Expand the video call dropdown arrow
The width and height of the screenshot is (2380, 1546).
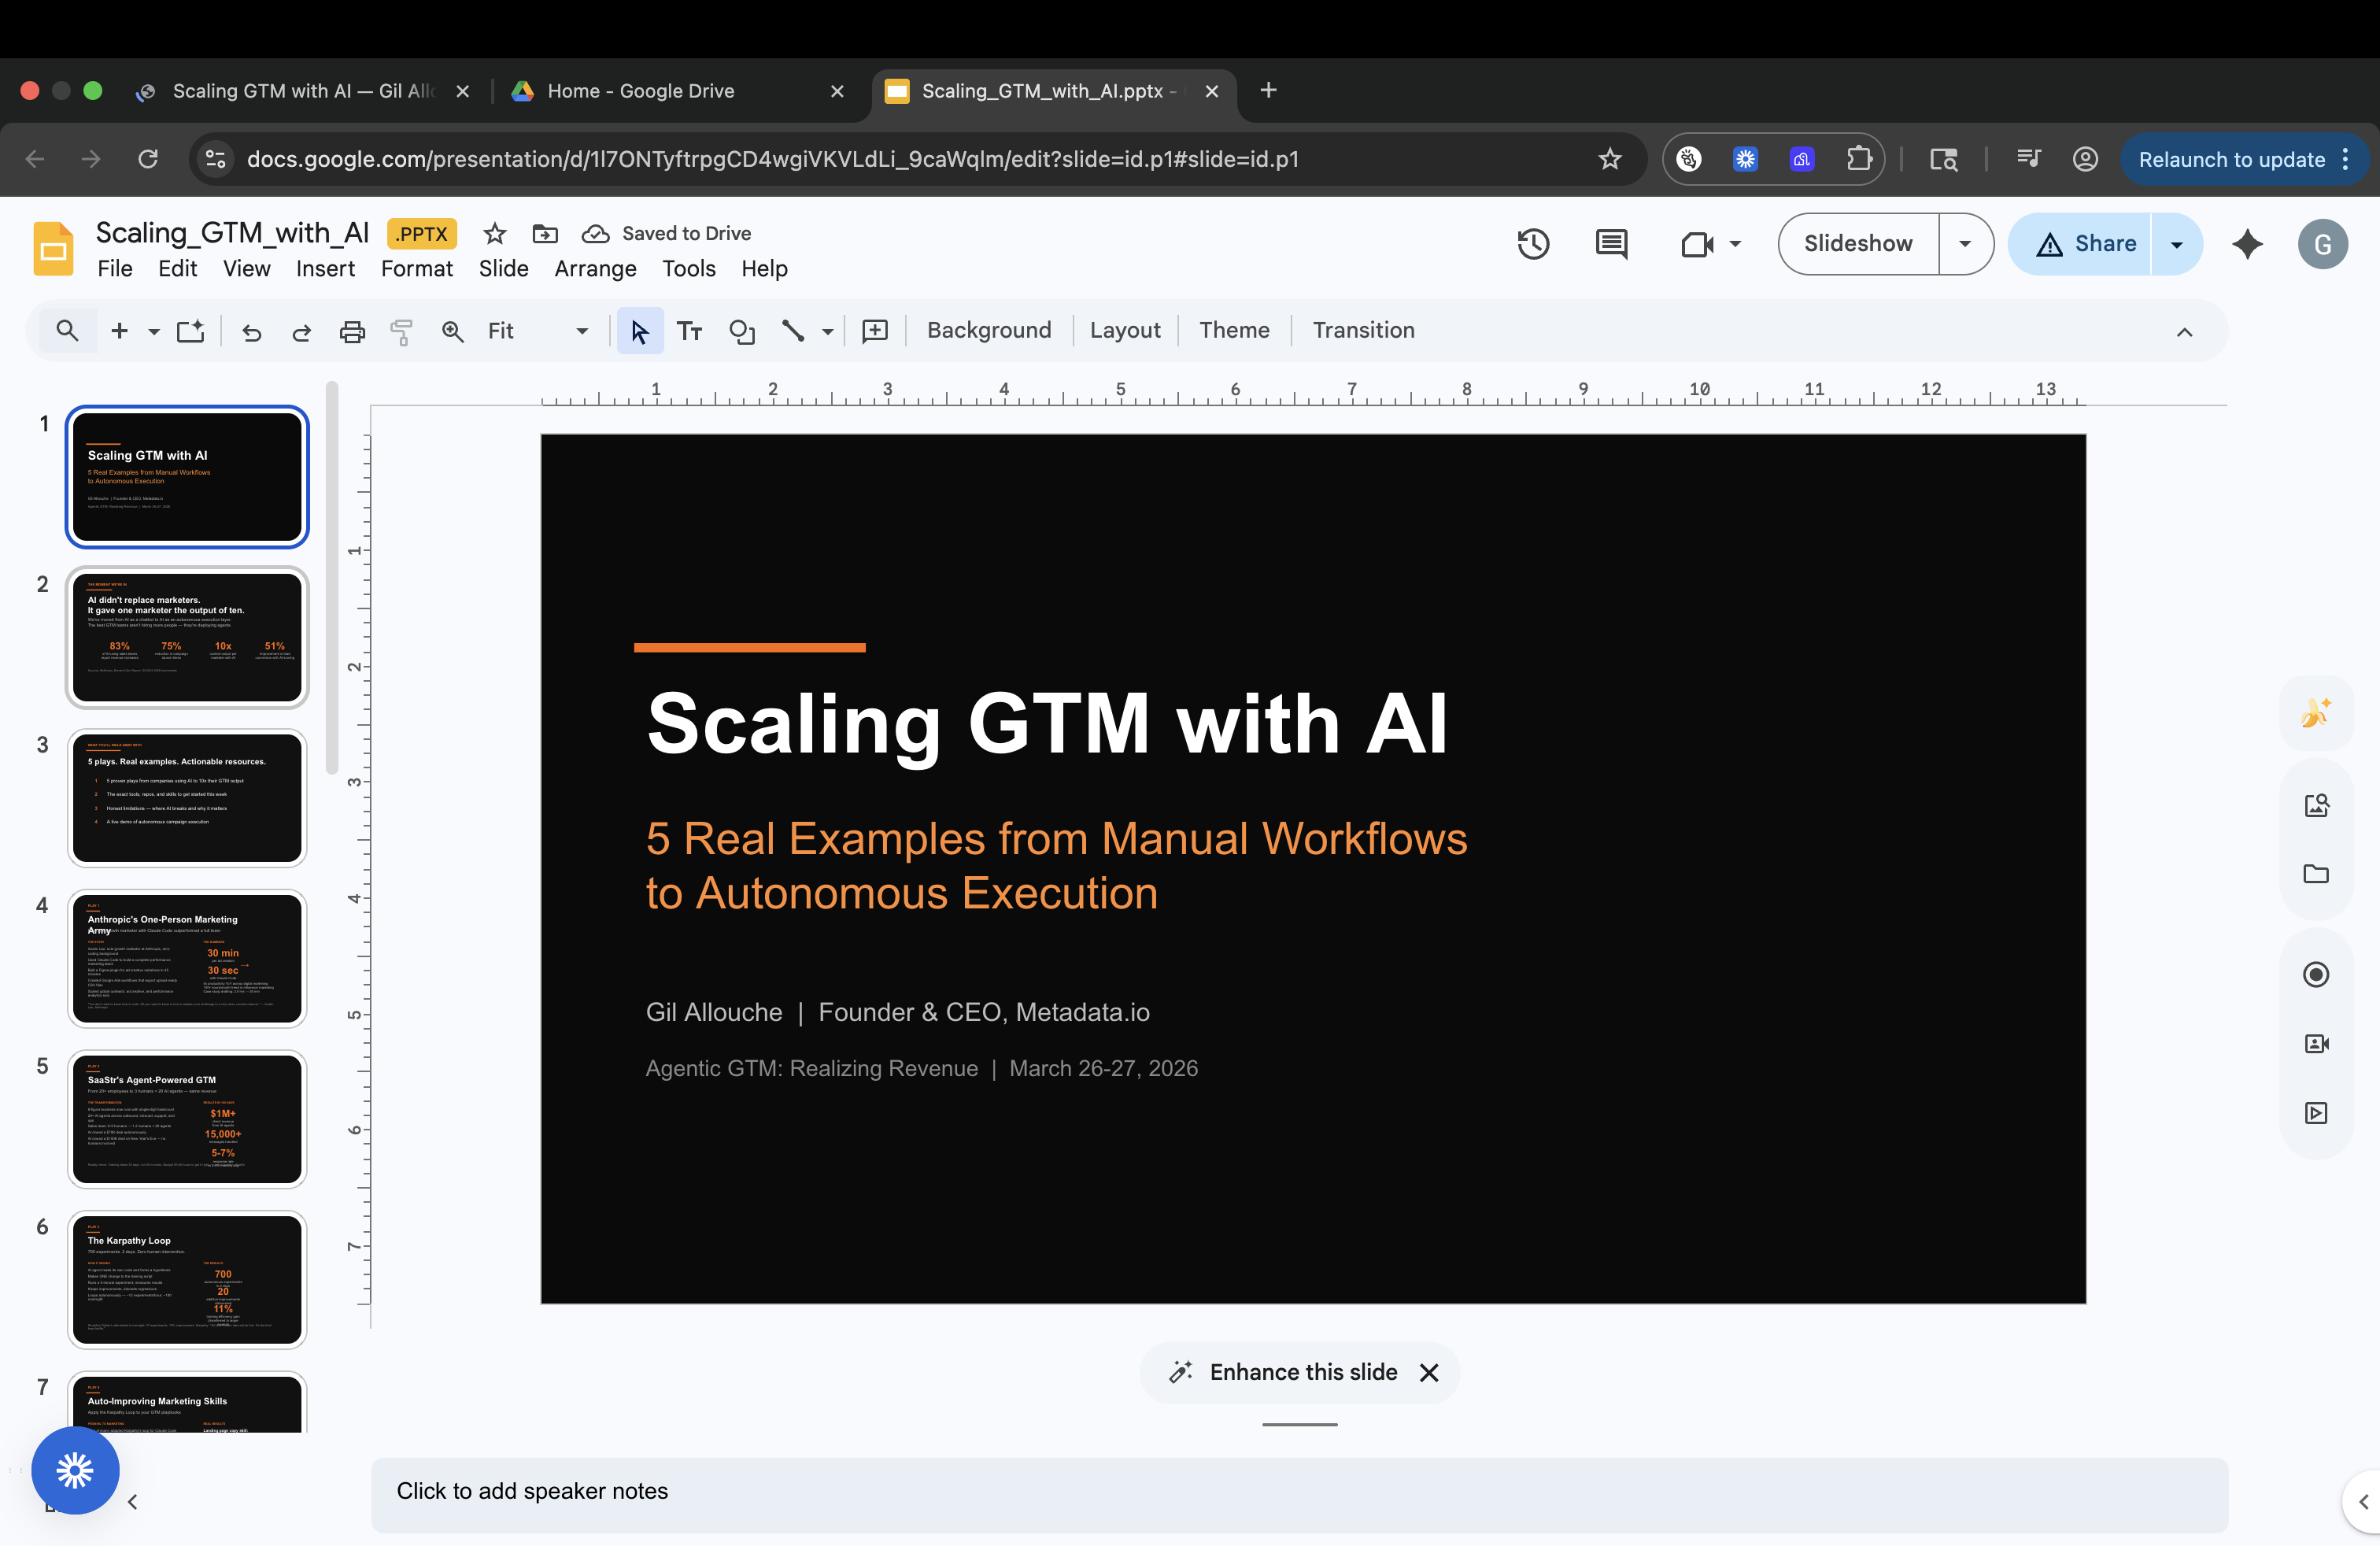tap(1735, 244)
